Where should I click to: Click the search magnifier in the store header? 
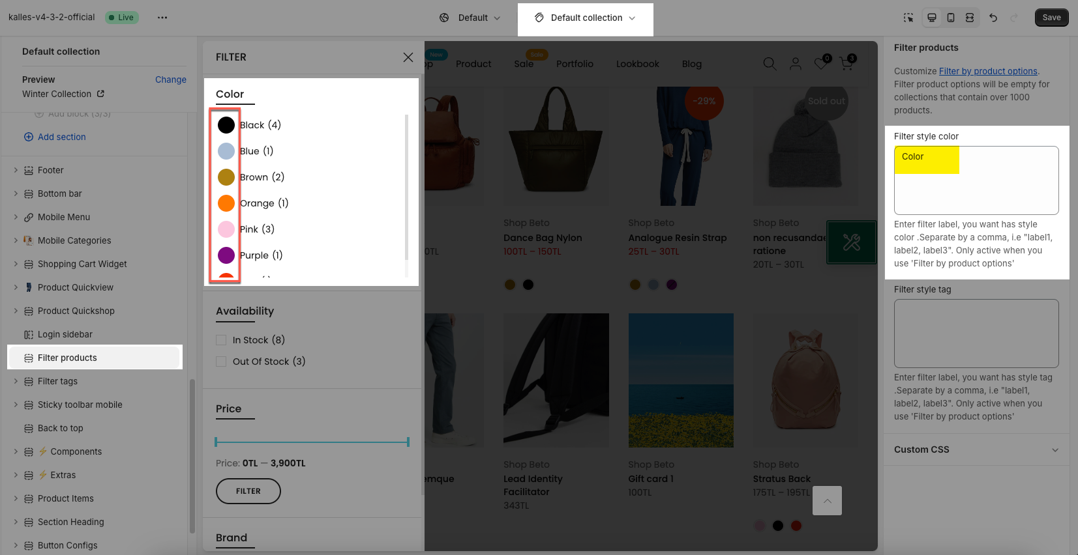pyautogui.click(x=770, y=64)
